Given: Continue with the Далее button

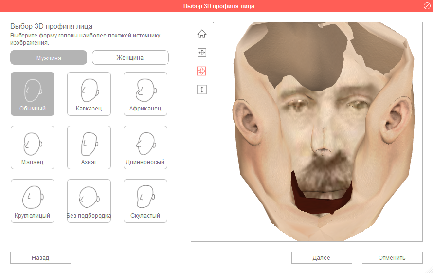Looking at the screenshot, I should 322,258.
